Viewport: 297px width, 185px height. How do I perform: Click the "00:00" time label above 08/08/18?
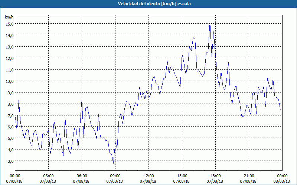coord(282,176)
